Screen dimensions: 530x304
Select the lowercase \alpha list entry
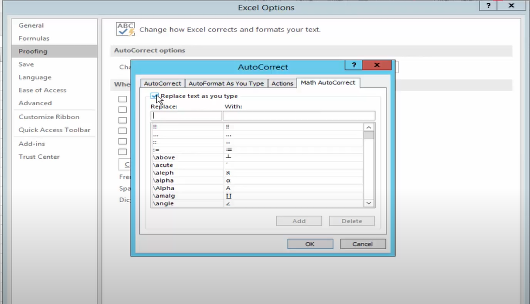tap(257, 180)
